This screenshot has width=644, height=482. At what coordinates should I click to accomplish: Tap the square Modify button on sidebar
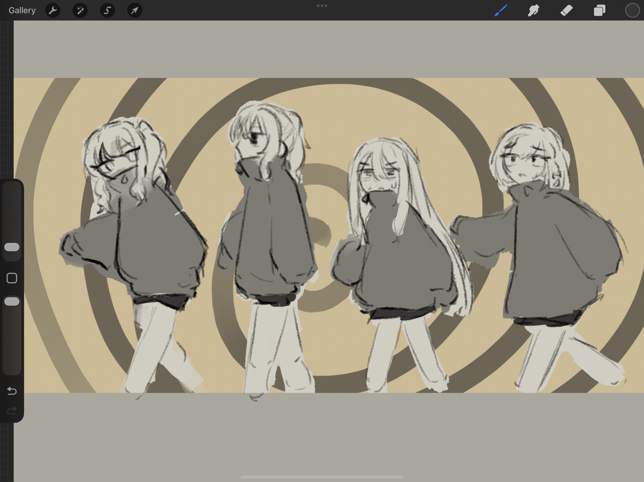tap(12, 278)
